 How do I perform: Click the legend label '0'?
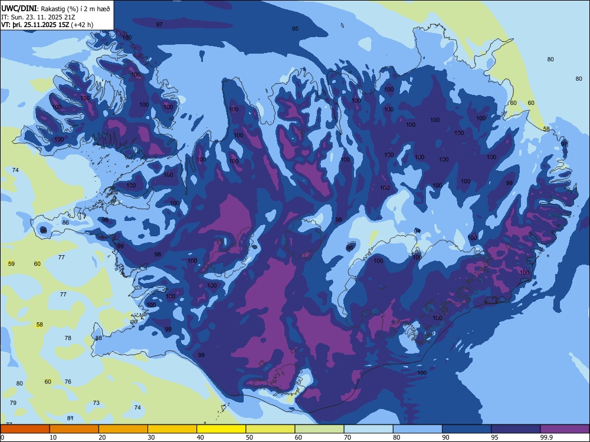2,437
